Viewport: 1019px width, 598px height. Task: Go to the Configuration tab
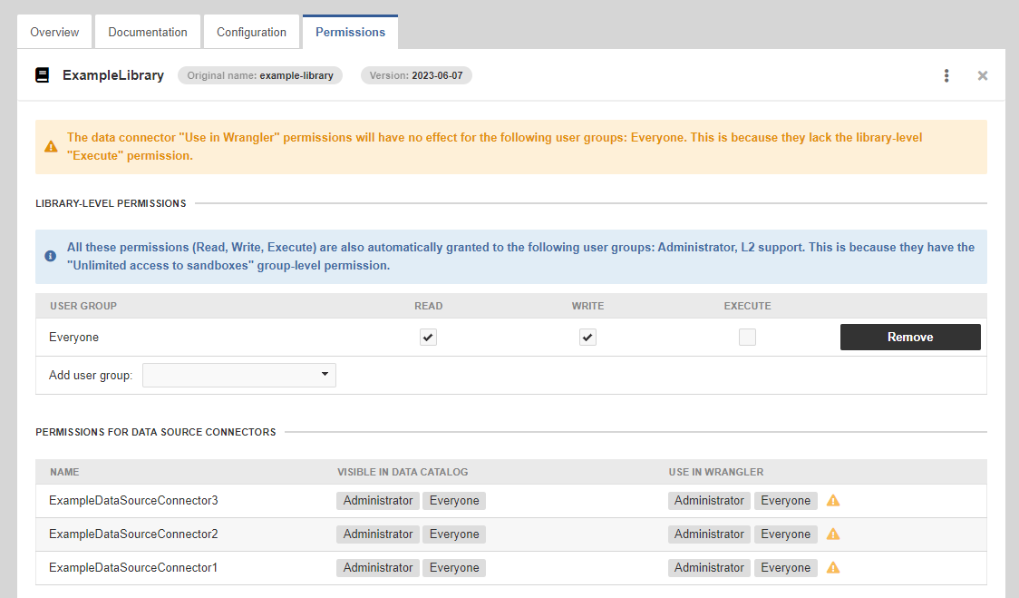pyautogui.click(x=251, y=32)
